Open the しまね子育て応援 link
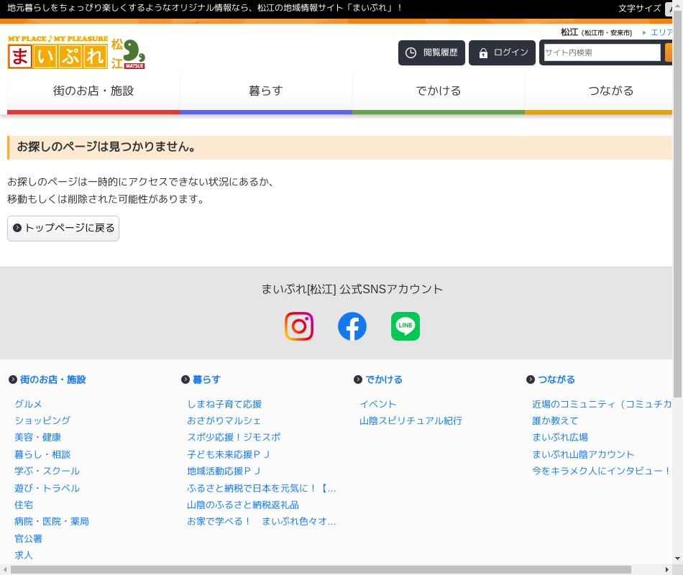Viewport: 683px width, 575px height. [224, 404]
